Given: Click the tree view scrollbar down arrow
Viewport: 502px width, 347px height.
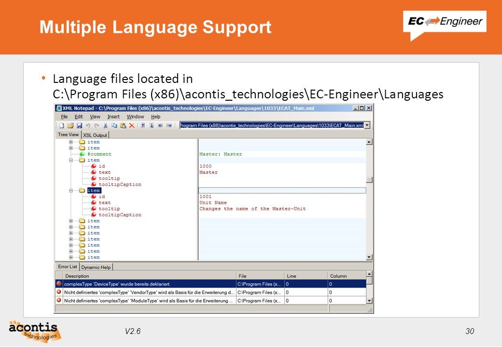Looking at the screenshot, I should click(369, 257).
